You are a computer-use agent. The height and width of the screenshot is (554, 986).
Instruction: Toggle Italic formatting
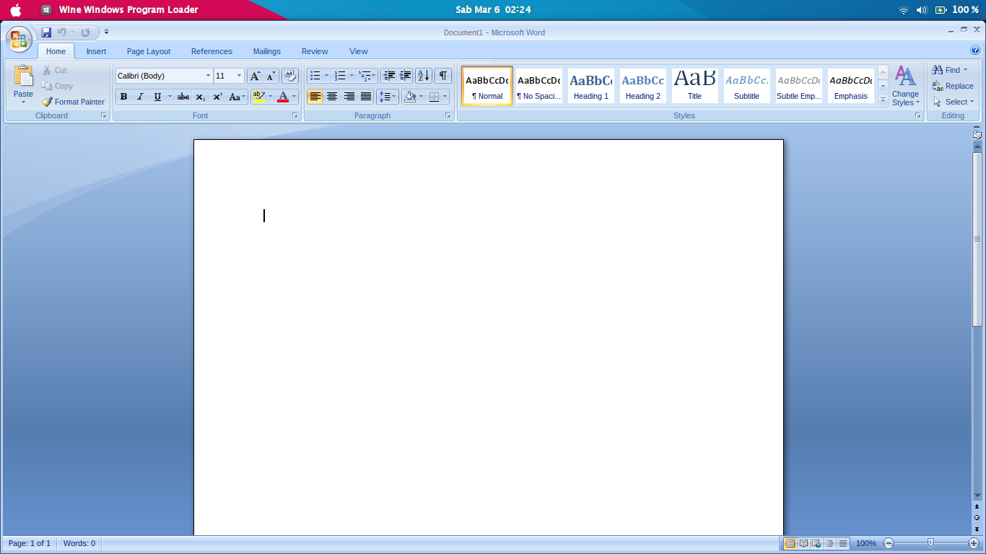pyautogui.click(x=140, y=97)
